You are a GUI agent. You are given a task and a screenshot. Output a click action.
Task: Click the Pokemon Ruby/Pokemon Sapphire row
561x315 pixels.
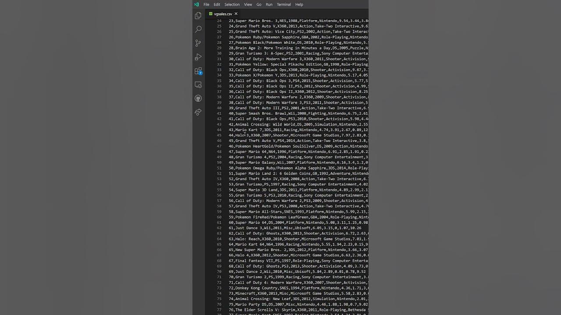pos(298,37)
